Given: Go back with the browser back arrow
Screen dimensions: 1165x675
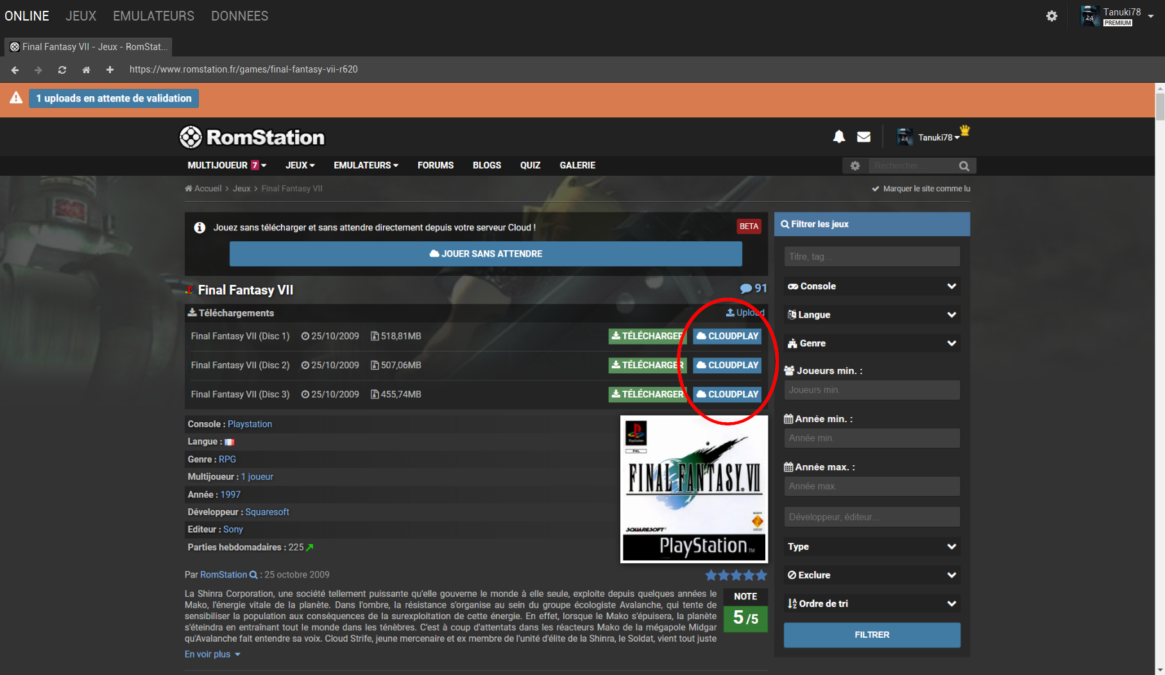Looking at the screenshot, I should coord(15,70).
